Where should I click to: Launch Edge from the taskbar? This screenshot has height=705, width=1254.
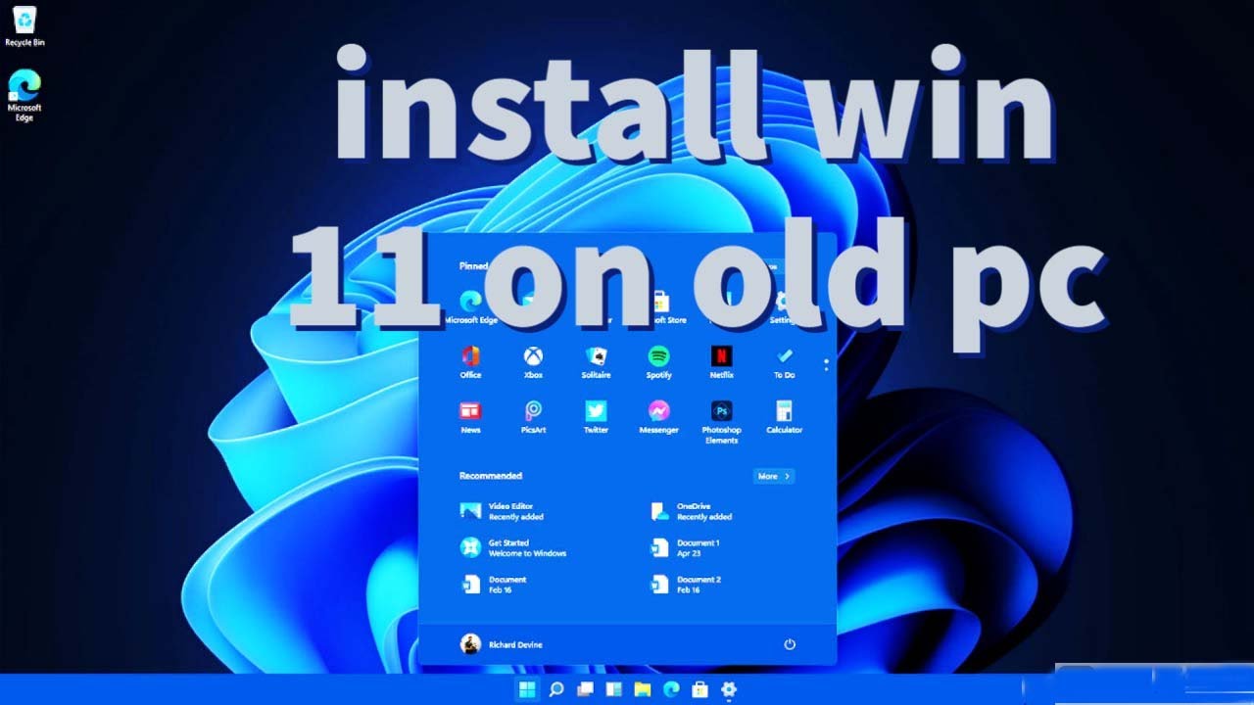[671, 689]
